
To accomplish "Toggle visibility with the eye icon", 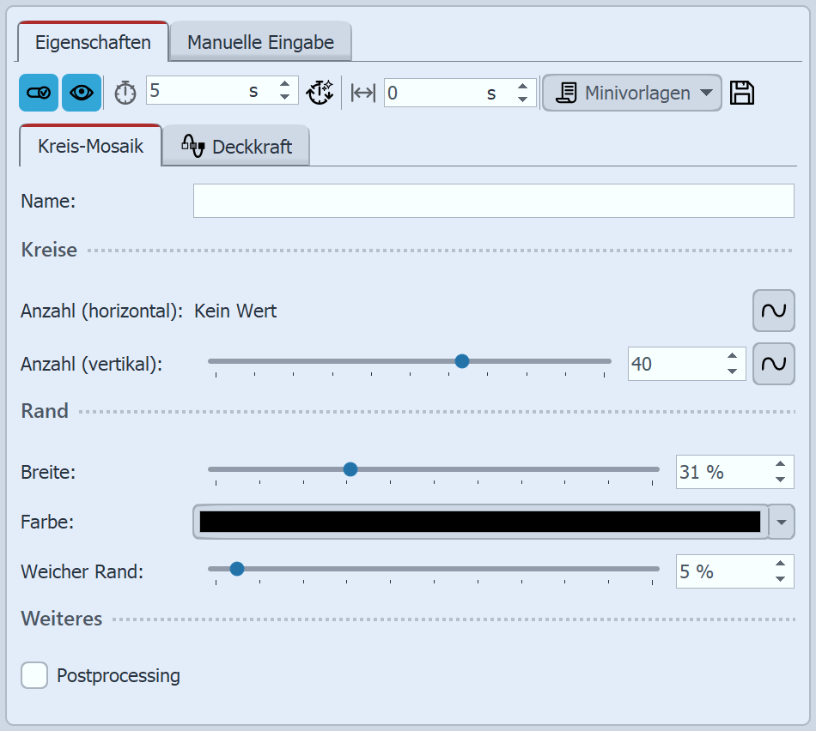I will tap(82, 93).
